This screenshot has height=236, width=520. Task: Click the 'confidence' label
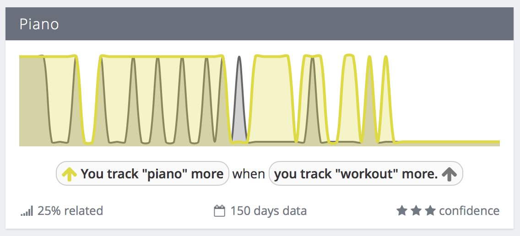coord(469,211)
